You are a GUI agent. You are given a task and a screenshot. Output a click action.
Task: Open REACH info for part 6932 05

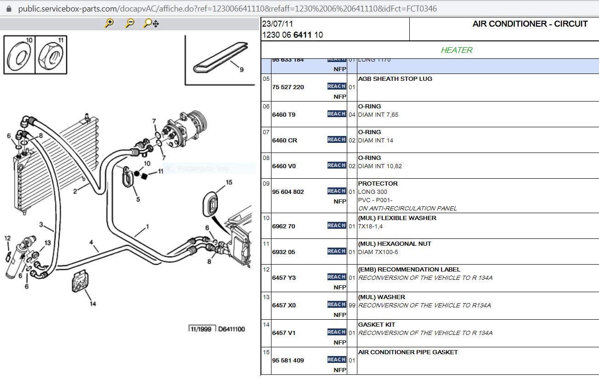(337, 251)
